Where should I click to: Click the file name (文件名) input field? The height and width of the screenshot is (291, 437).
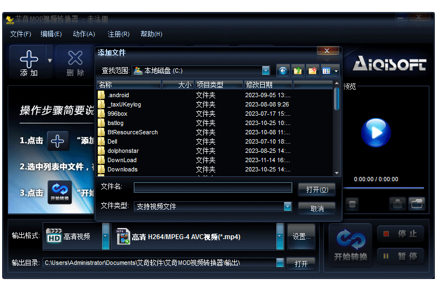(213, 187)
